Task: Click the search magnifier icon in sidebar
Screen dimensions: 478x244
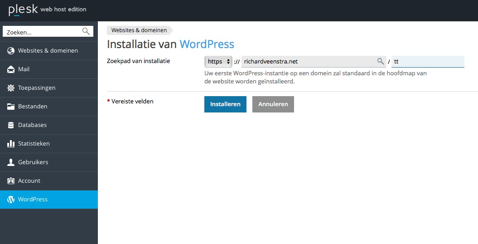Action: tap(86, 31)
